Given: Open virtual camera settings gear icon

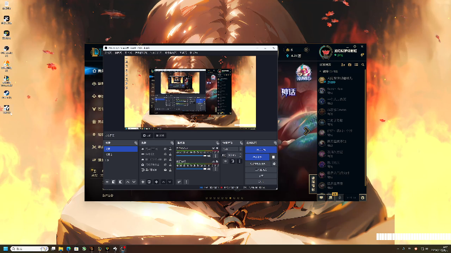Looking at the screenshot, I should [274, 164].
